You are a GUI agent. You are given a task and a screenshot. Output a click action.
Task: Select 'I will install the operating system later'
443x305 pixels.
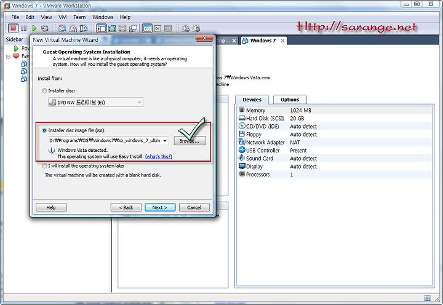point(44,166)
